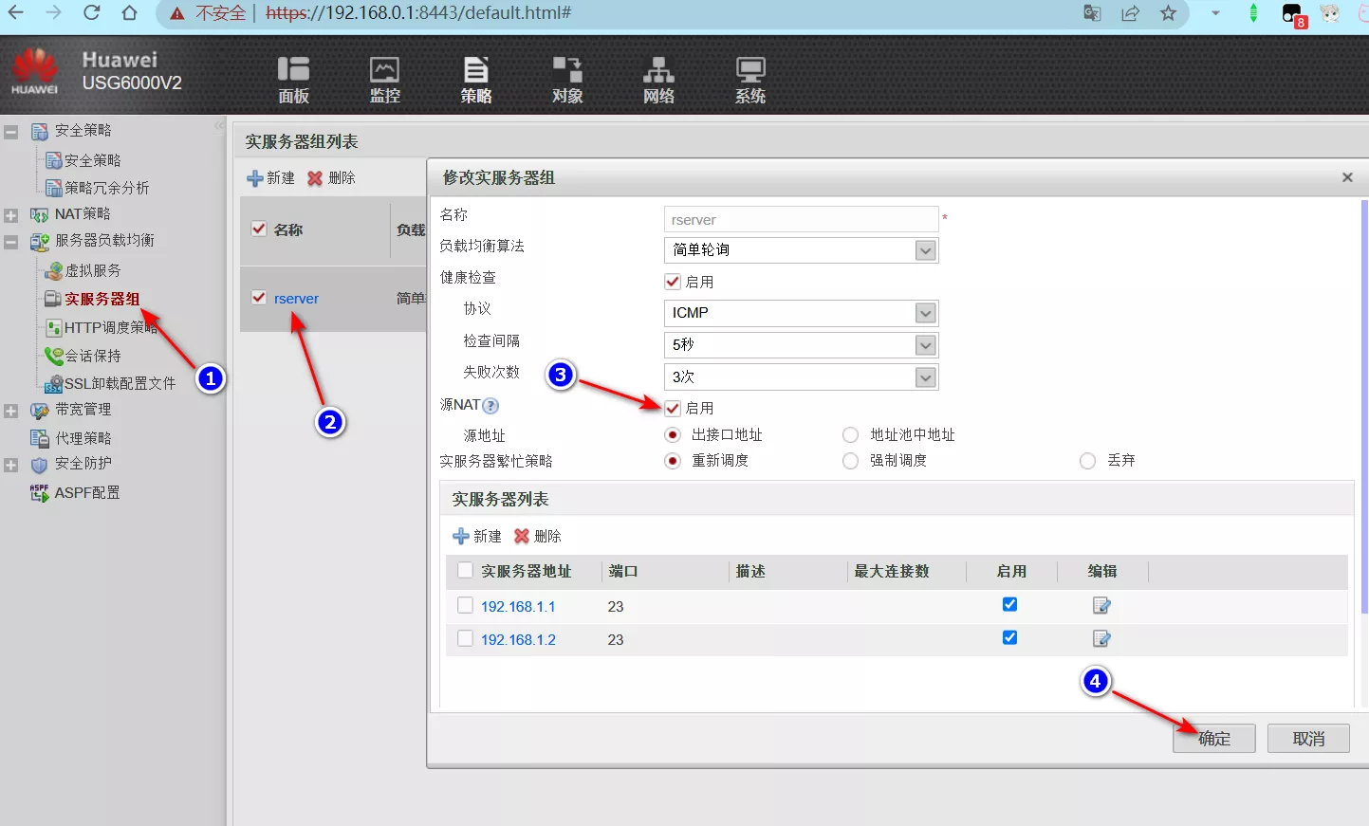Viewport: 1369px width, 826px height.
Task: Click the 网络 network icon
Action: 658,79
